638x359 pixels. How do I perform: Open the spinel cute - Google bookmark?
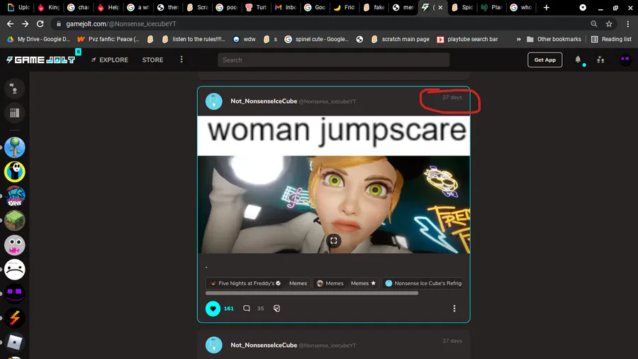click(x=317, y=39)
